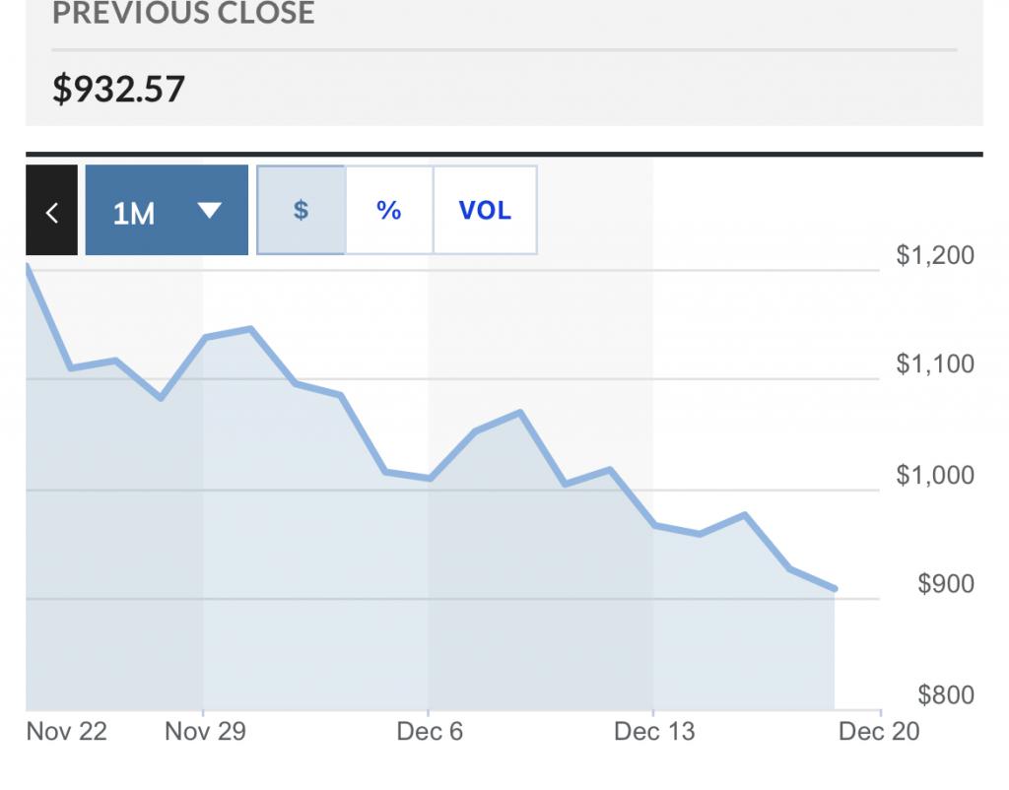Click the Dec 13 date axis label
Viewport: 1009px width, 790px height.
click(x=654, y=732)
